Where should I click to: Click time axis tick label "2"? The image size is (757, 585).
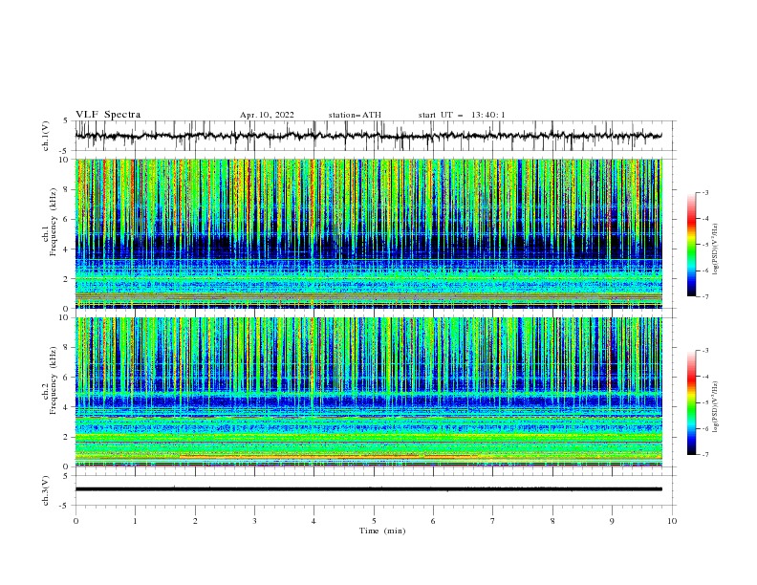[195, 521]
